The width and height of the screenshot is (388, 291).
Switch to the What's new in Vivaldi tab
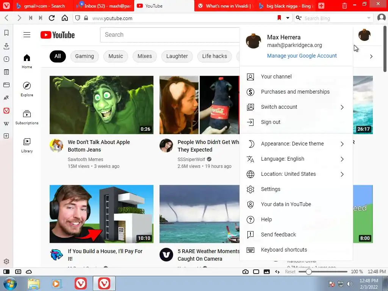pos(225,6)
